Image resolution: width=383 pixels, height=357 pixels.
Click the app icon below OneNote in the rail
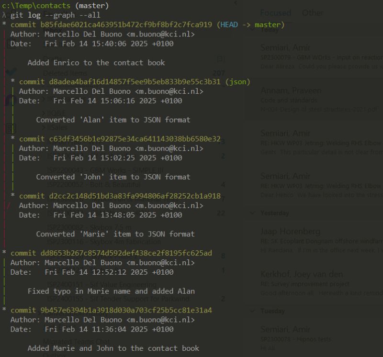point(11,128)
